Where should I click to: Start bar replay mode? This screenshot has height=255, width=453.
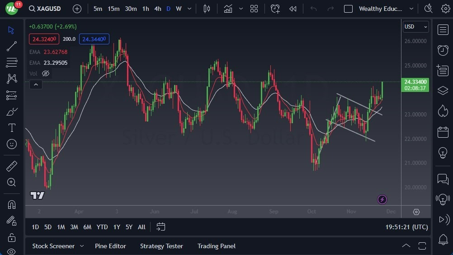click(x=293, y=9)
